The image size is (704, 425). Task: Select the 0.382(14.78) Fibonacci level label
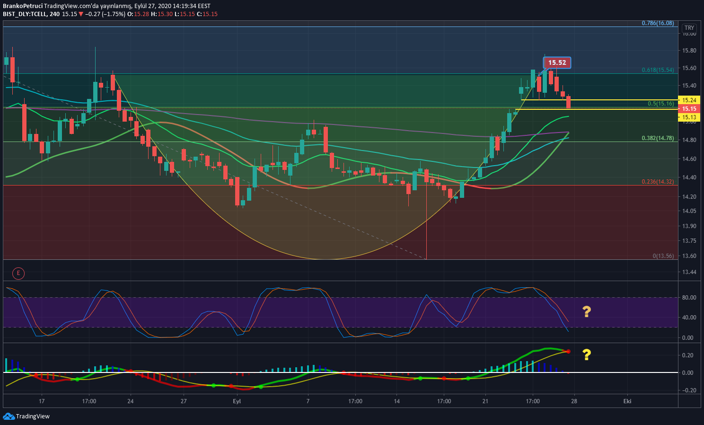(x=658, y=138)
